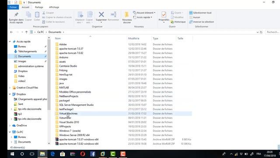This screenshot has height=158, width=280.
Task: Click Coller le raccourci
Action: pyautogui.click(x=53, y=22)
